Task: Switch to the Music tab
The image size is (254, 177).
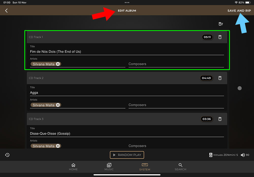Action: pos(109,167)
